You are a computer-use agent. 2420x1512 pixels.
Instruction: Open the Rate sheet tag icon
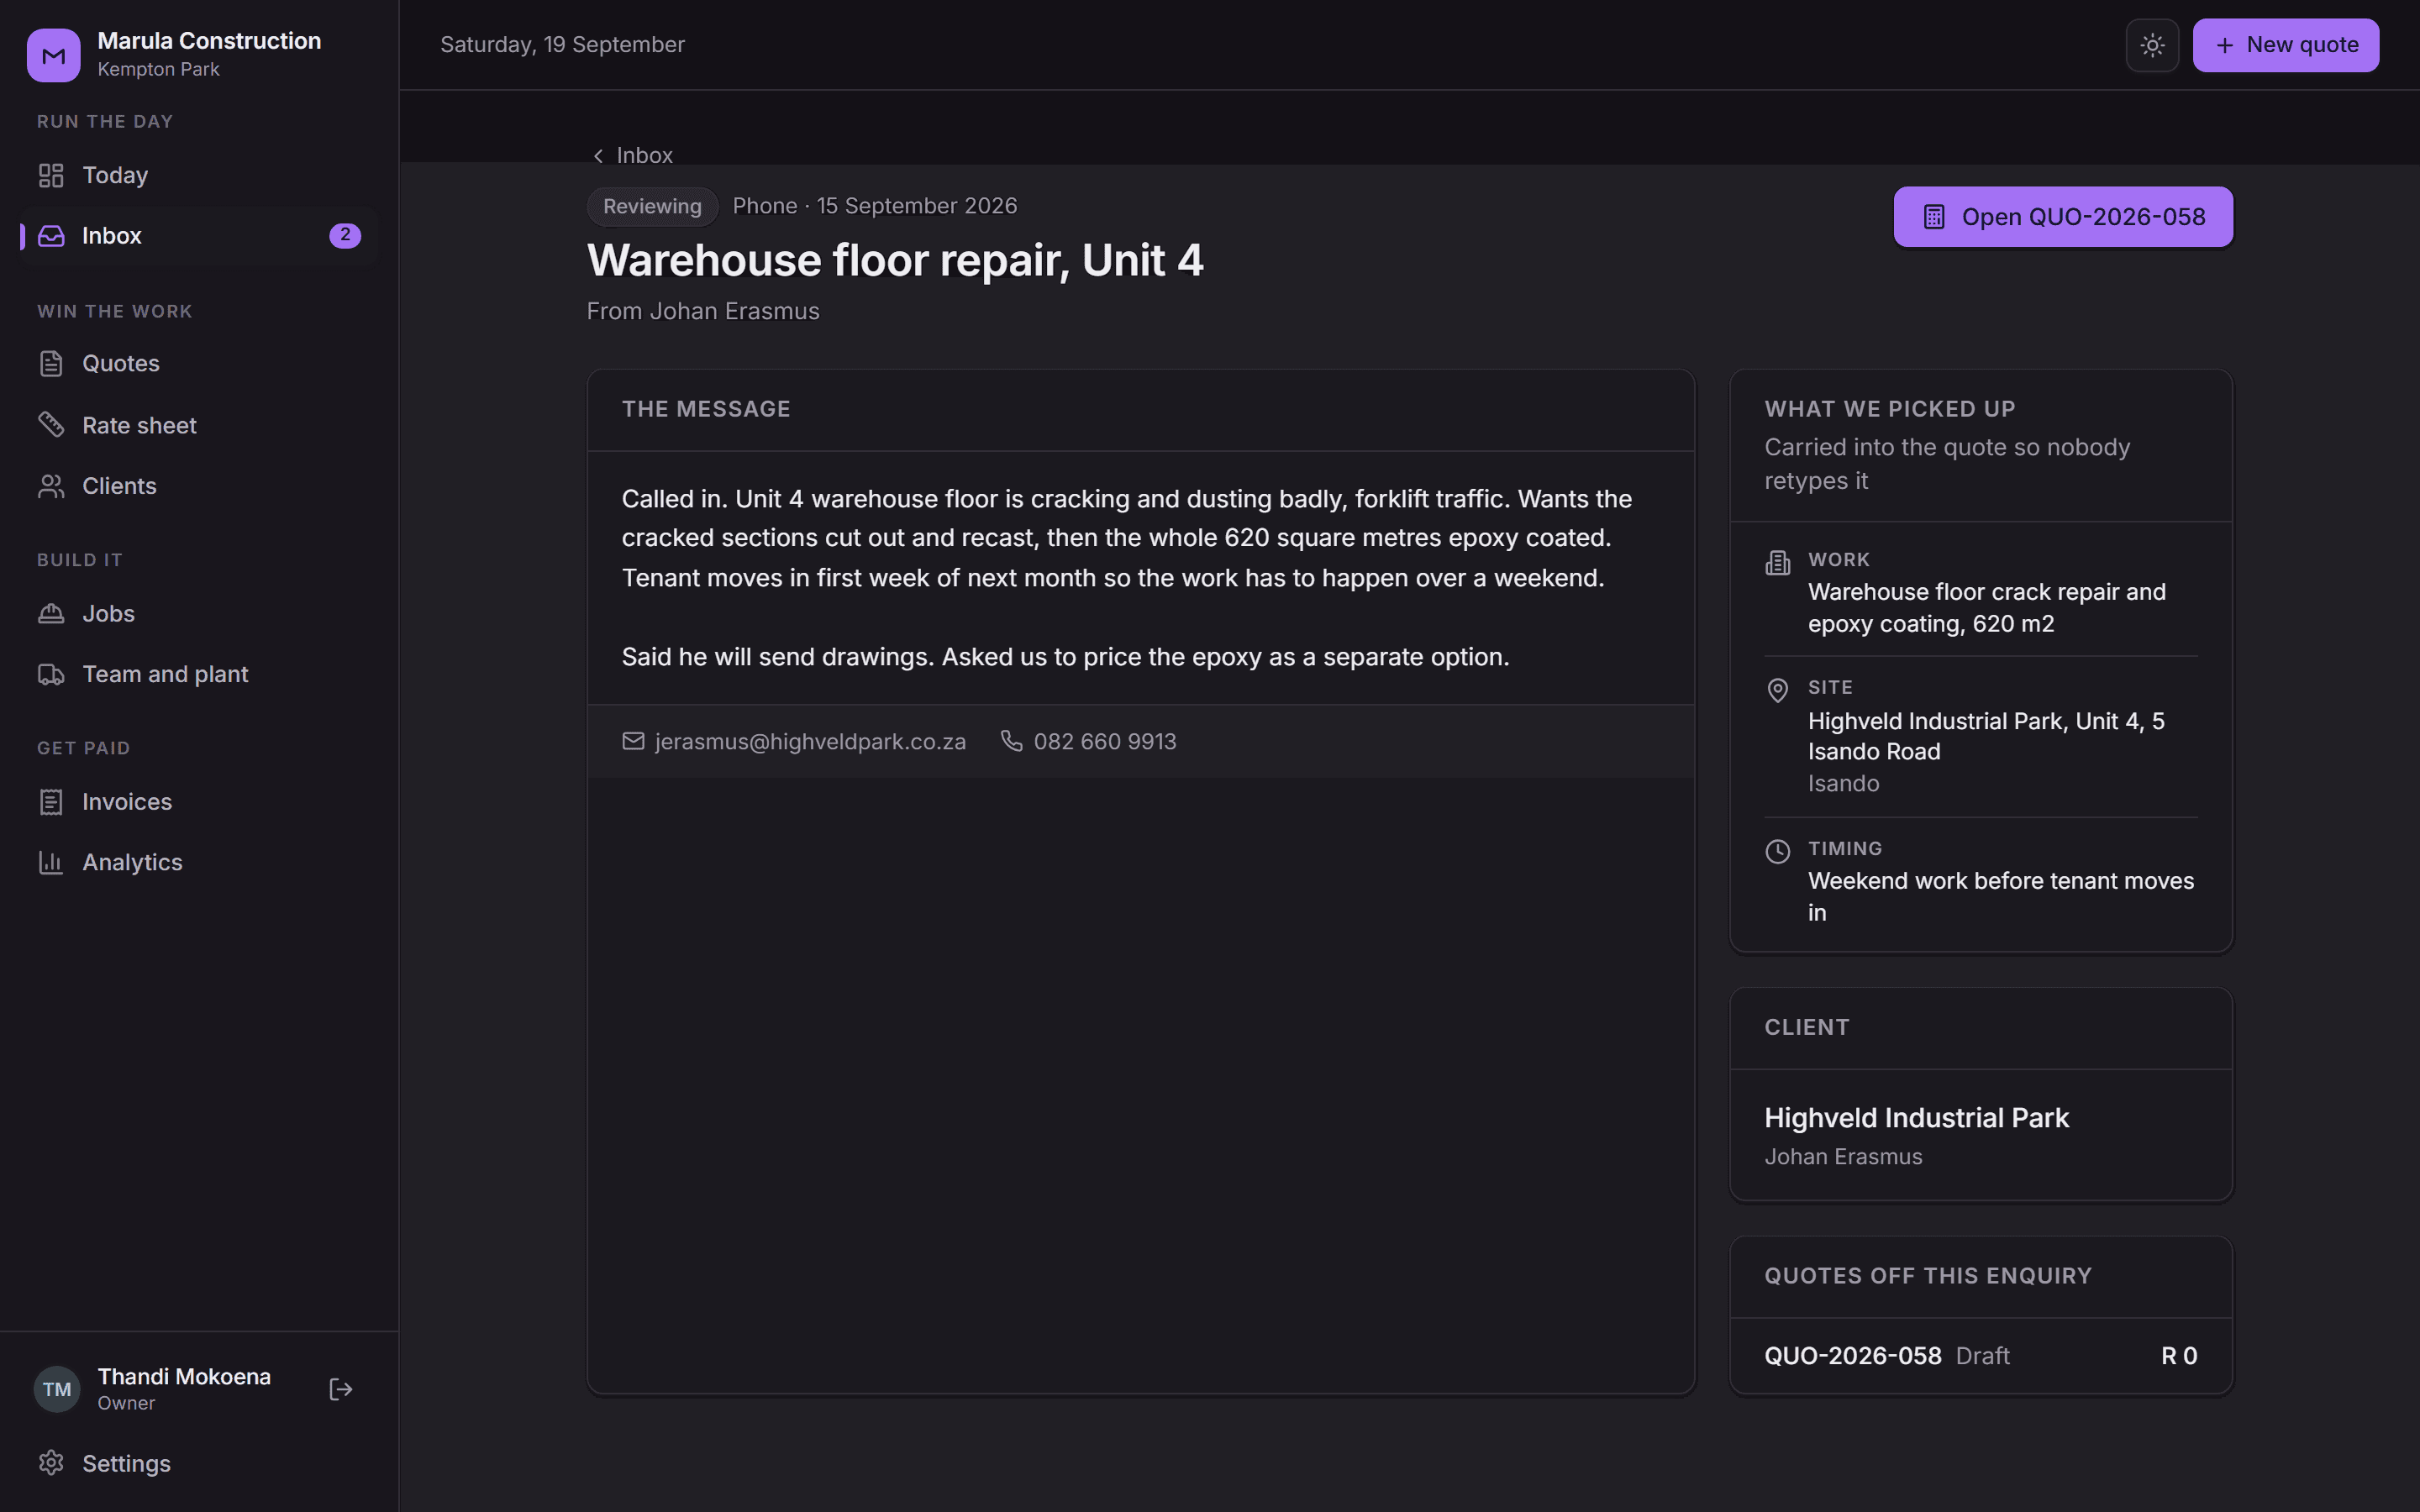coord(51,425)
